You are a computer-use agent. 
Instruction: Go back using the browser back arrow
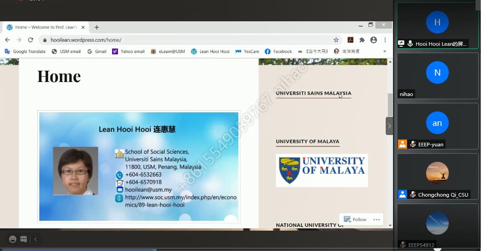[8, 40]
